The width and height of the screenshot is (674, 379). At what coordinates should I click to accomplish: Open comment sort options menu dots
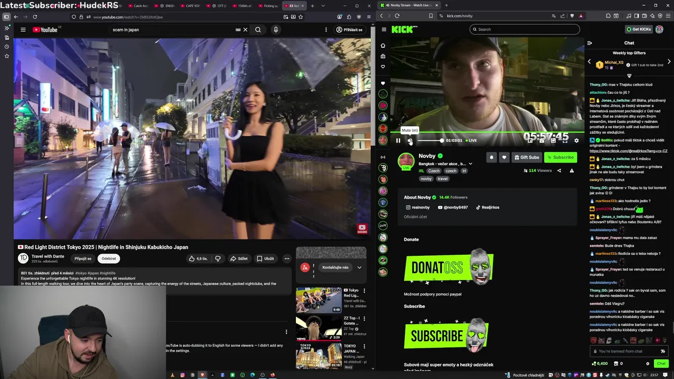286,332
